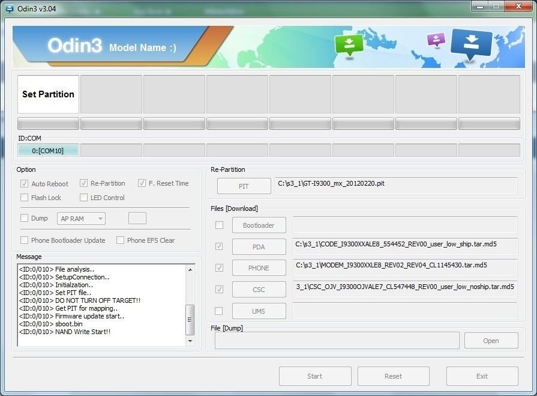Enable the Flash Lock option
This screenshot has height=396, width=537.
tap(24, 198)
